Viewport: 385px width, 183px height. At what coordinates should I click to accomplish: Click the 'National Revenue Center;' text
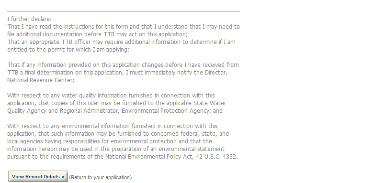(x=41, y=80)
